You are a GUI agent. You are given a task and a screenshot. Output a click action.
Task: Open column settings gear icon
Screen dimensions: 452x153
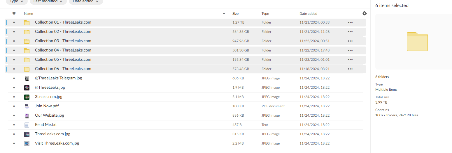click(365, 13)
